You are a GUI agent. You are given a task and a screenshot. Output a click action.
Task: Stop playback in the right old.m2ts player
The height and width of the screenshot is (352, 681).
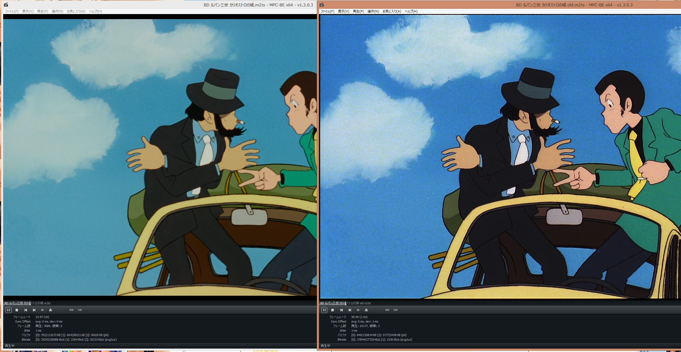333,310
